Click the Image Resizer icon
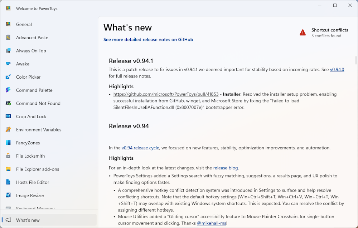 (8, 195)
